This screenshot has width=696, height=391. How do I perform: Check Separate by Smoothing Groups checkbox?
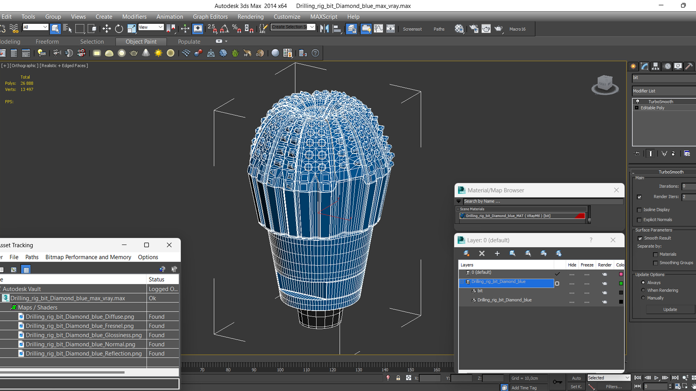(655, 263)
